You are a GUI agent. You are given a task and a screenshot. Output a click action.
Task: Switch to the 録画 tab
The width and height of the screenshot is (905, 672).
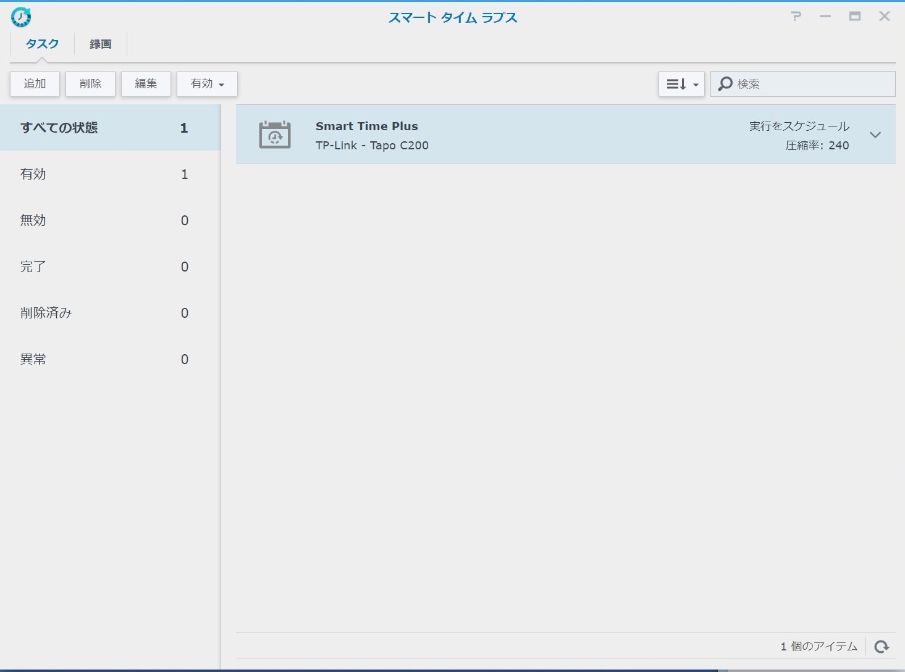(x=100, y=44)
